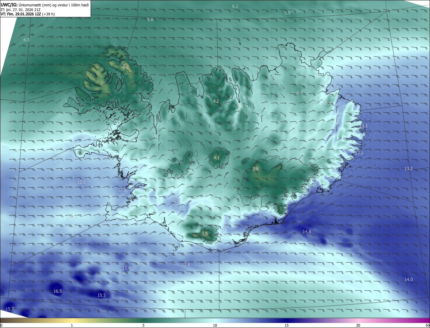The height and width of the screenshot is (328, 430).
Task: Click the title text 'Úrkomumætti (mm) og vindur í 100m hæð'
Action: (x=54, y=5)
